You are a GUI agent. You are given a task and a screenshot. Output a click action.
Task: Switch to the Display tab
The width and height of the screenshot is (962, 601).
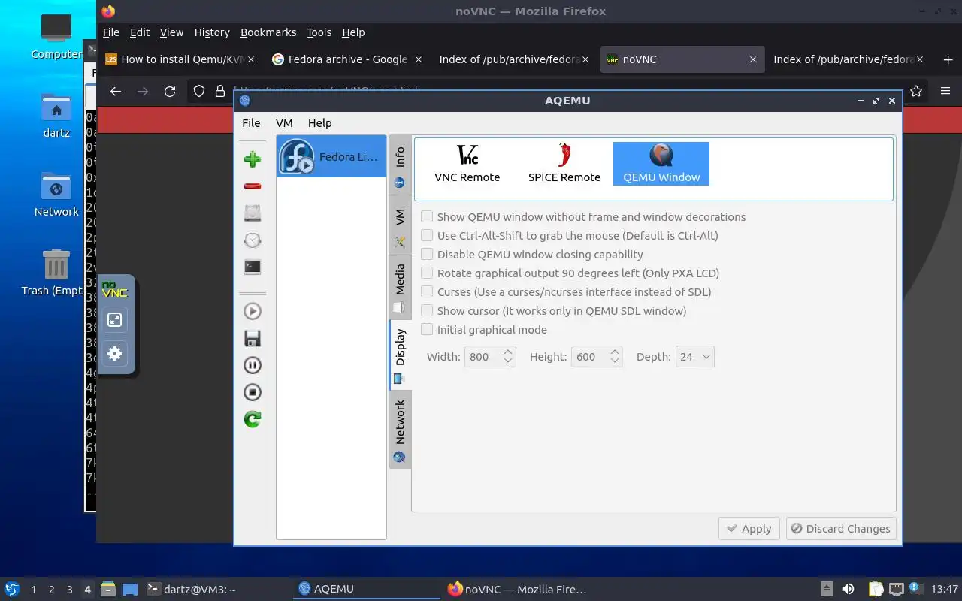click(x=400, y=355)
